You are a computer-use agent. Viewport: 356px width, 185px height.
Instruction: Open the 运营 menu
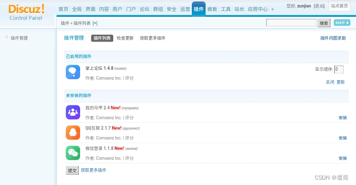click(185, 9)
